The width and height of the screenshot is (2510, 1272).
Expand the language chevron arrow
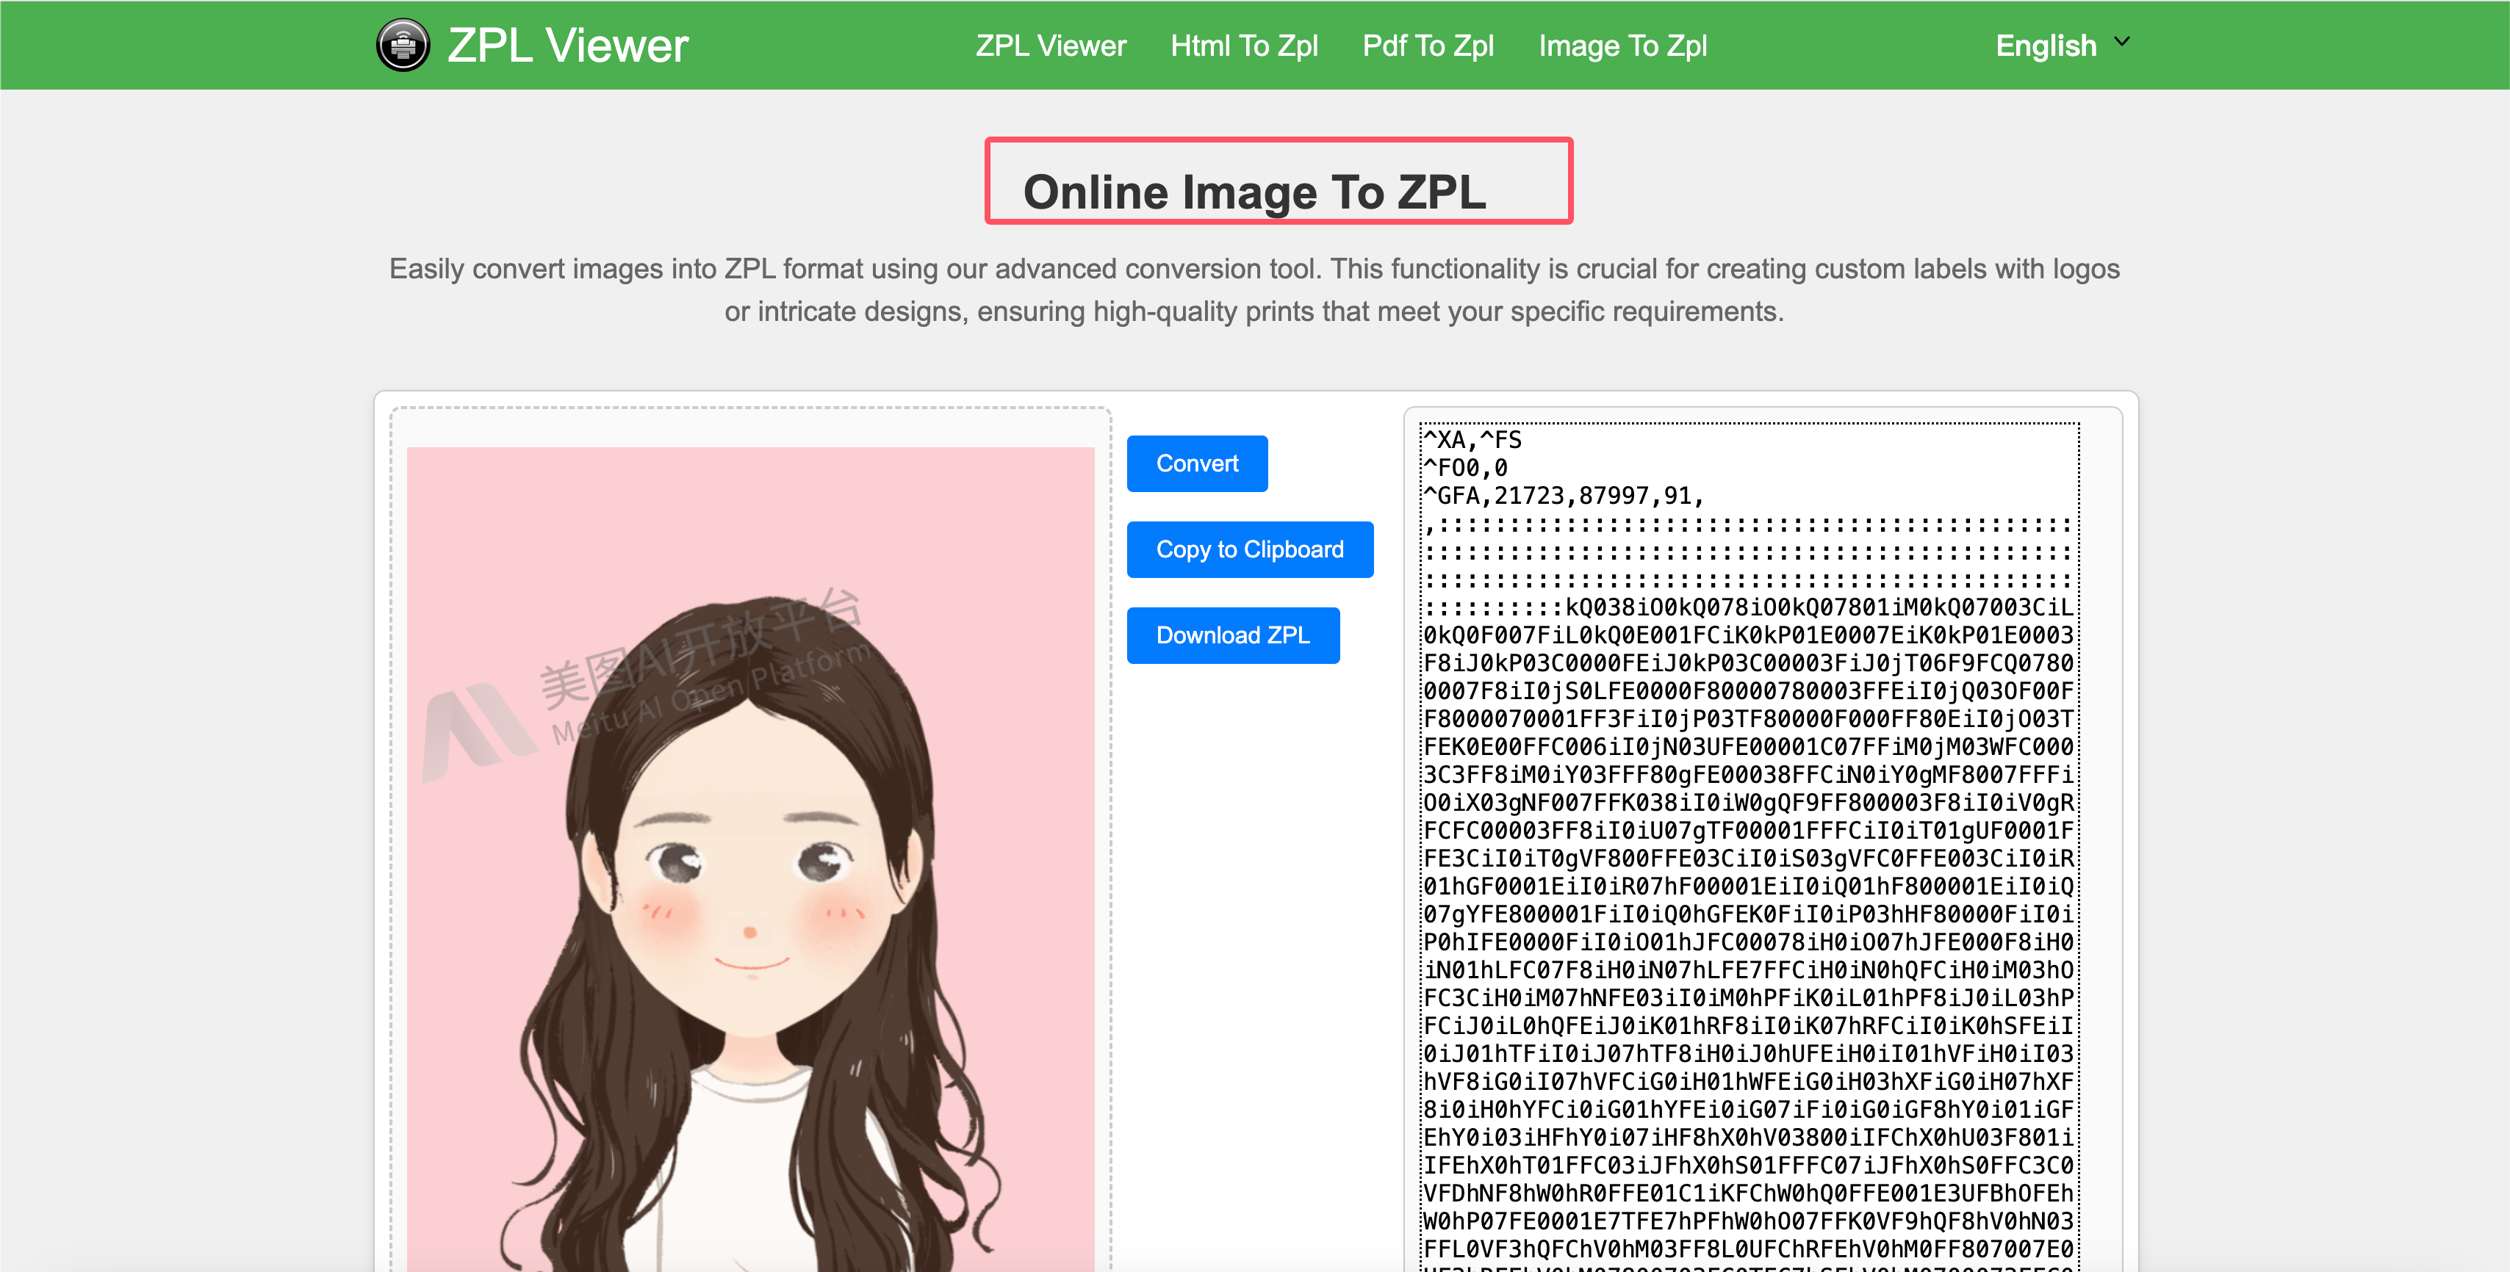point(2121,42)
